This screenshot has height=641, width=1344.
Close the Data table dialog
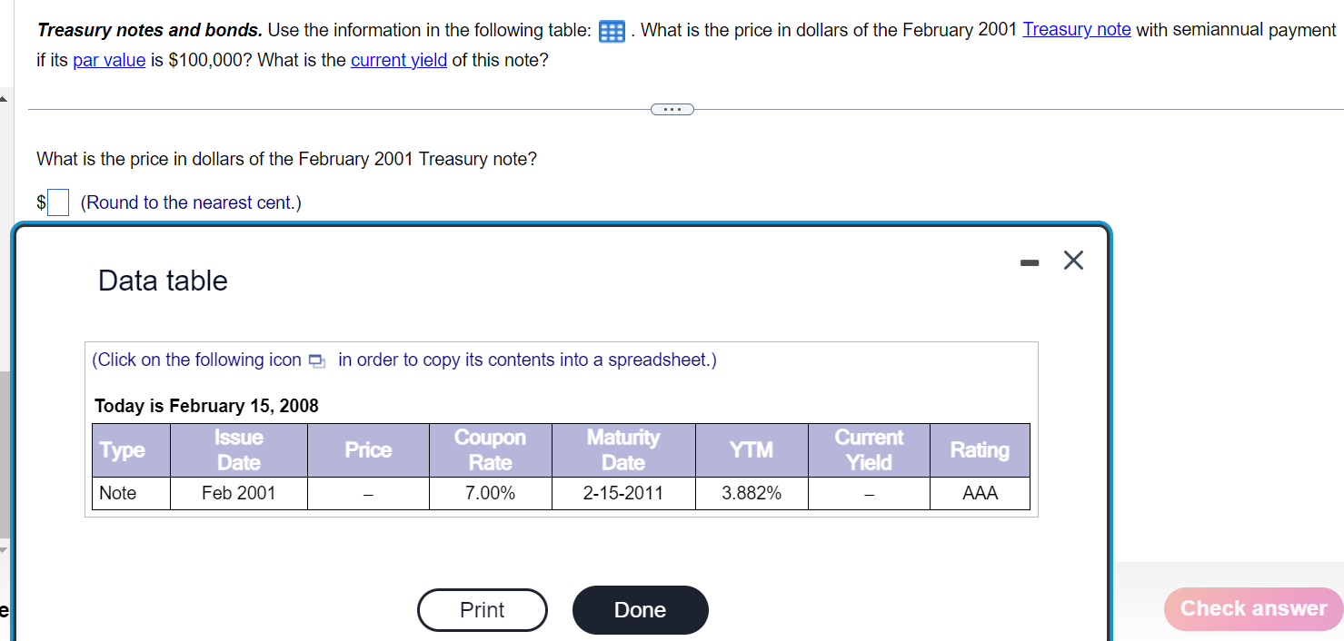point(1073,261)
